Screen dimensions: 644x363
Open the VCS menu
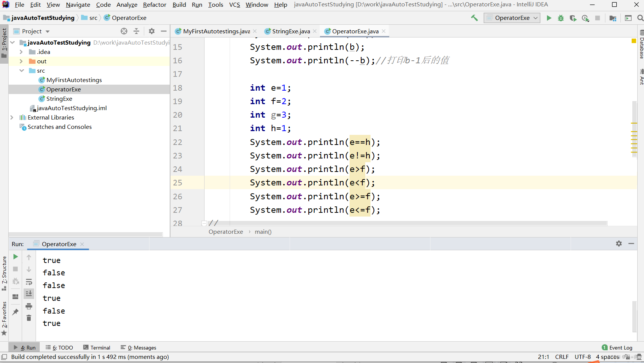coord(235,4)
